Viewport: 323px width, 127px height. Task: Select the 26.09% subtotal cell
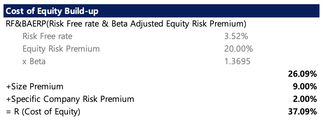[302, 74]
